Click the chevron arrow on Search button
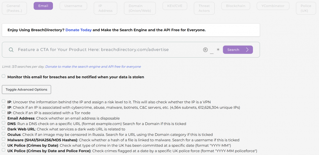Screen dimensions: 319x155 247,50
